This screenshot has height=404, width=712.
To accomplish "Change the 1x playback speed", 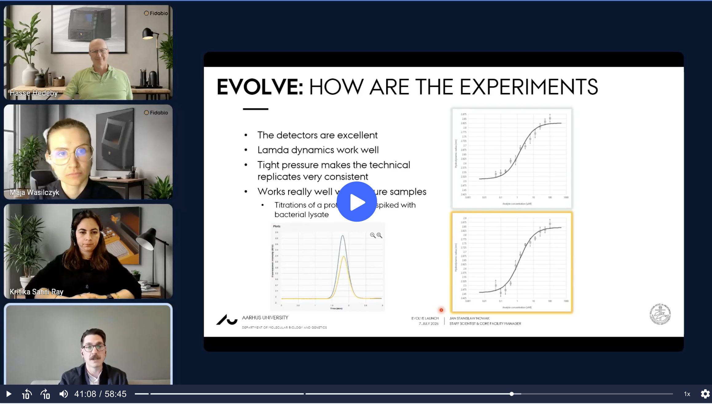I will [687, 394].
